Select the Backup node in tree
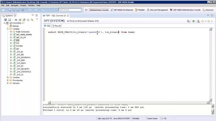Screen dimensions: 216x121 coord(16,26)
